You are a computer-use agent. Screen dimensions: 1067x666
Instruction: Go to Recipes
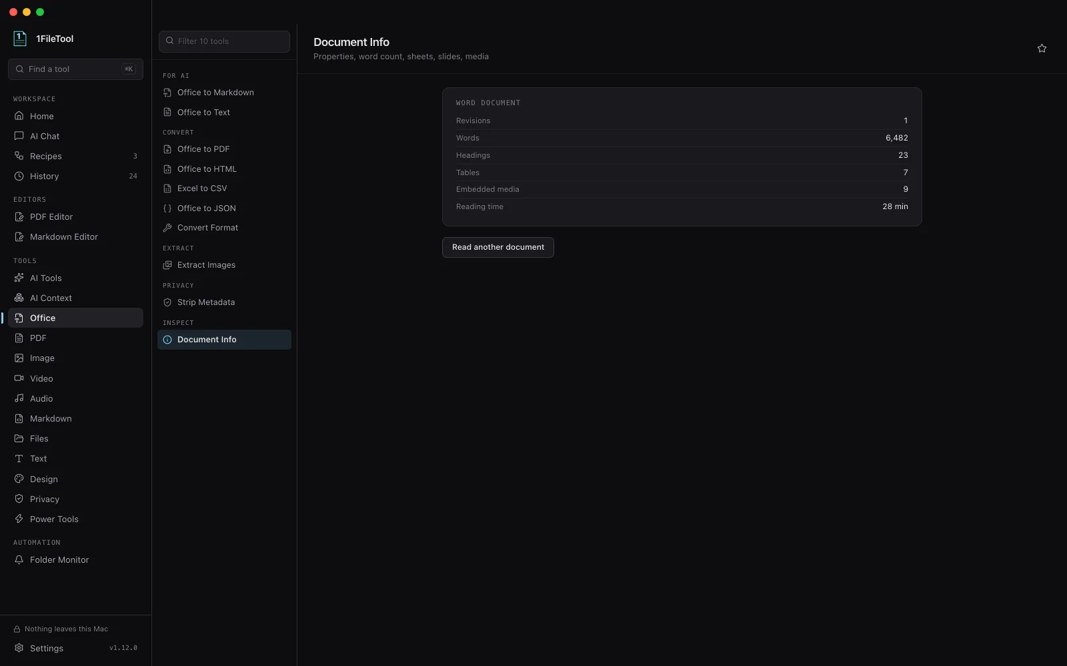coord(75,156)
